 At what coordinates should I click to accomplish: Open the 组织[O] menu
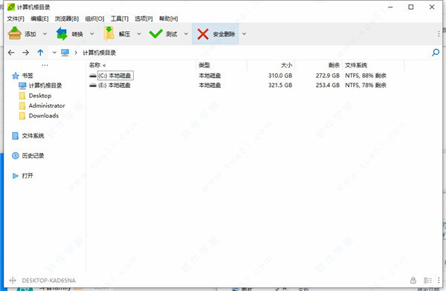pos(94,19)
